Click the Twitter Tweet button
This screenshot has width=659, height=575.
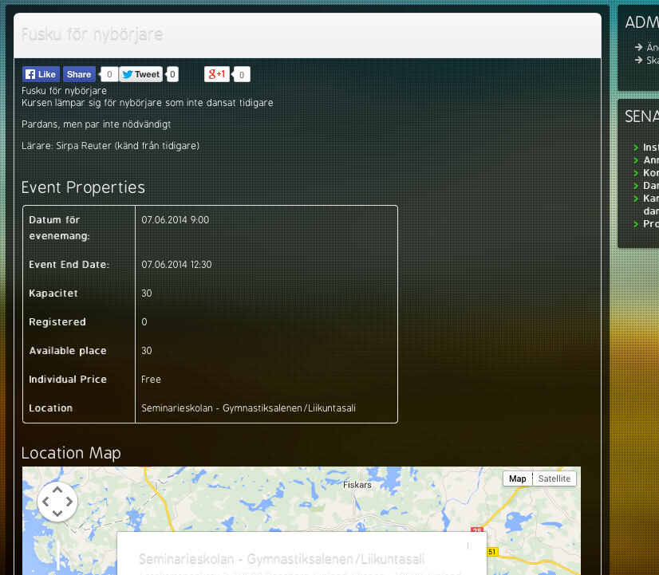click(141, 74)
